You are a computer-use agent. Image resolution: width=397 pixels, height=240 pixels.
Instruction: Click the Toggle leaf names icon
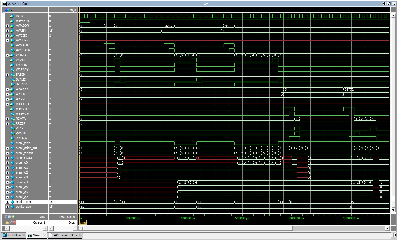tap(7, 217)
